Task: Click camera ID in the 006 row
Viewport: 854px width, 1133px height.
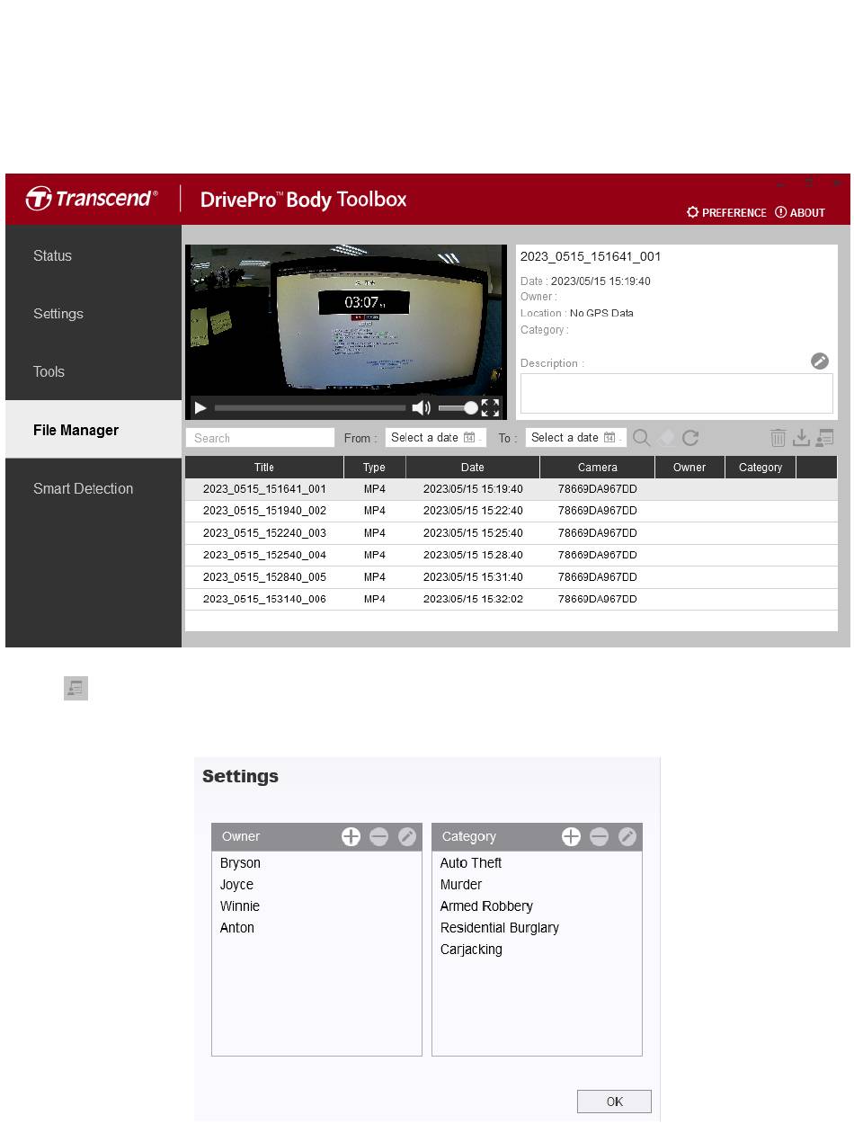Action: [x=598, y=599]
